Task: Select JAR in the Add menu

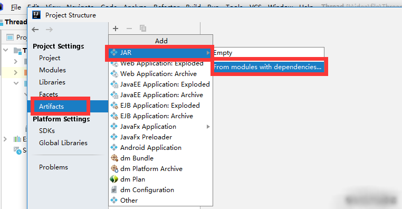Action: click(160, 53)
